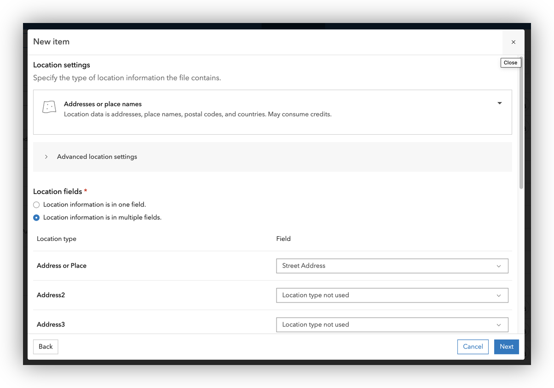554x388 pixels.
Task: Select 'Location information is in one field'
Action: pyautogui.click(x=36, y=205)
